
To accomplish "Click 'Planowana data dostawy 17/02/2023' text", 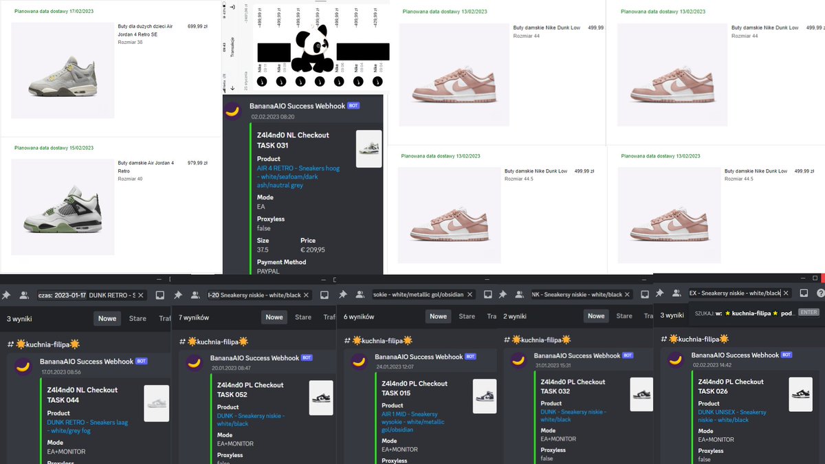I will point(54,12).
